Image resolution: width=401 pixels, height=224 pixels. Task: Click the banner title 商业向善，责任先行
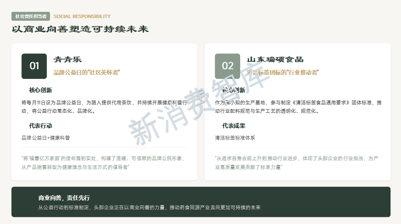click(x=64, y=198)
